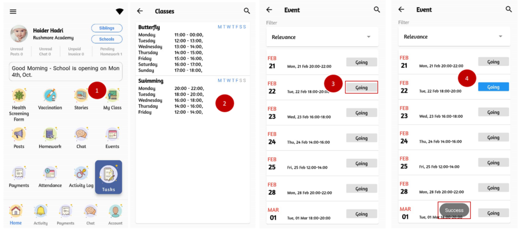Click Haider Hadri's profile photo

click(19, 33)
